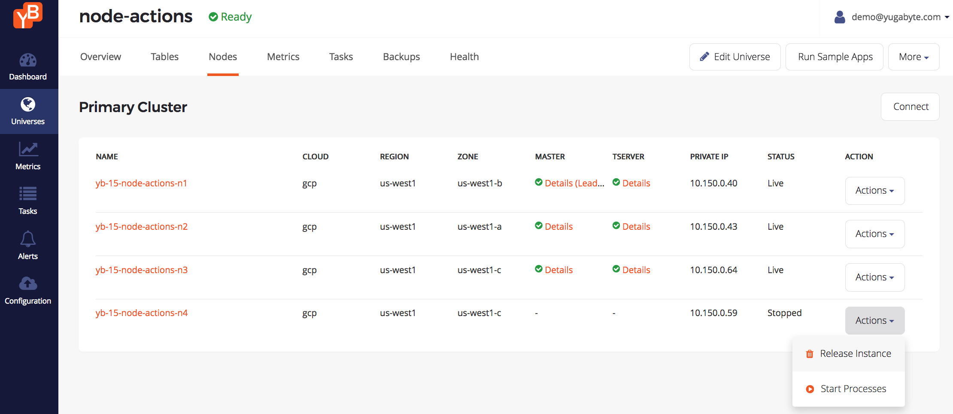
Task: Click tserver status check icon for n2
Action: pyautogui.click(x=616, y=225)
